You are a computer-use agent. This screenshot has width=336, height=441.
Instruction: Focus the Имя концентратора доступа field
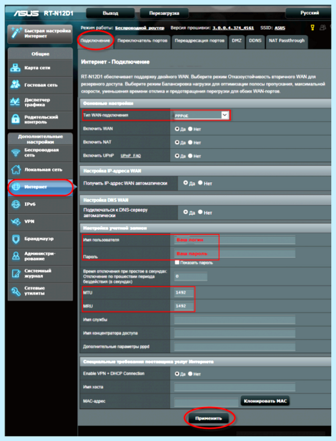pos(235,333)
